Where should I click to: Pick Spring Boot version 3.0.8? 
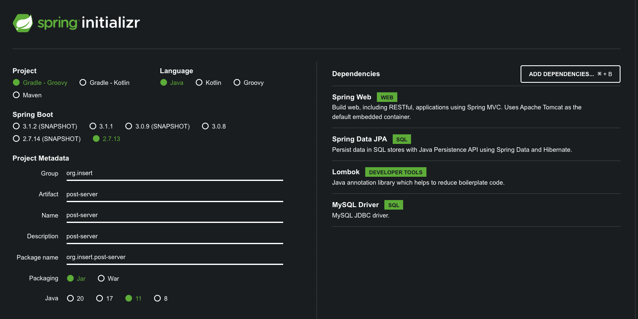[214, 126]
